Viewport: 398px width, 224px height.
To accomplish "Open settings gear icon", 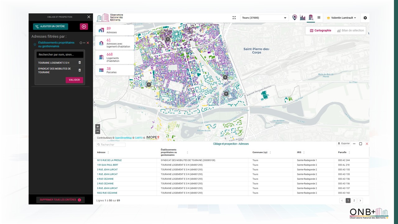I will [x=365, y=18].
